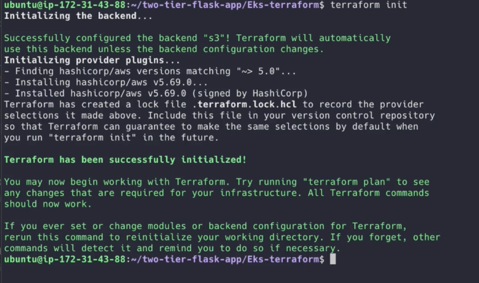Click the quoted "terraform plan" suggestion
Screen dimensions: 479x283
click(347, 182)
